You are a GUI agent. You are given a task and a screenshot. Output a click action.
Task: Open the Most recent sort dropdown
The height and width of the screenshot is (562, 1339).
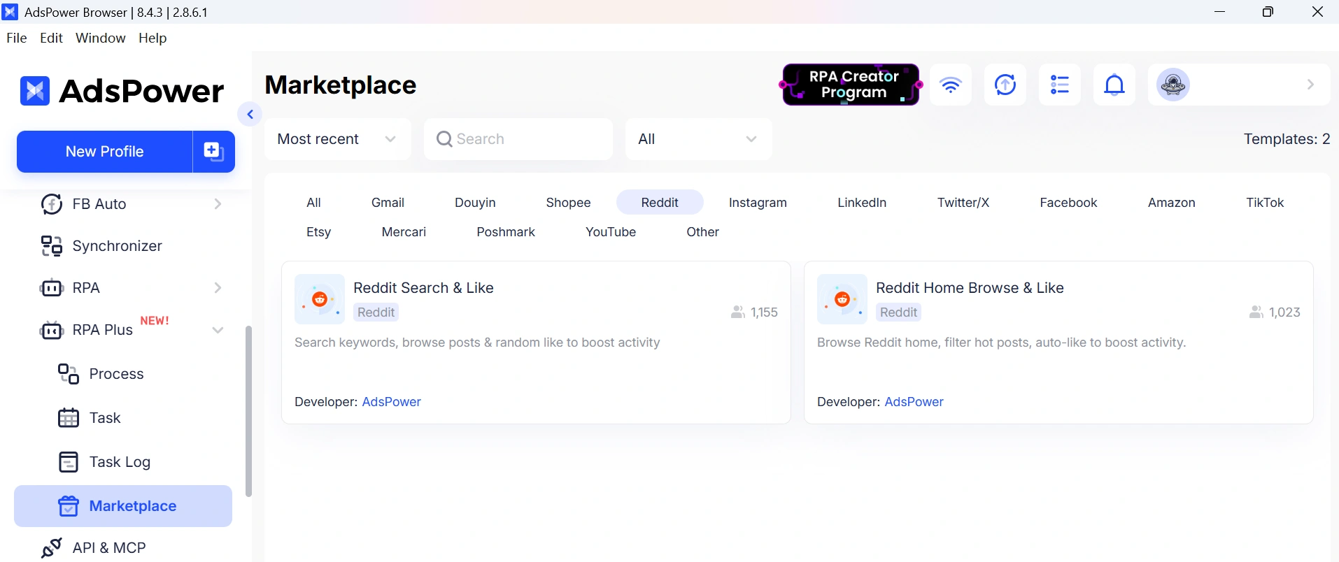click(x=338, y=139)
